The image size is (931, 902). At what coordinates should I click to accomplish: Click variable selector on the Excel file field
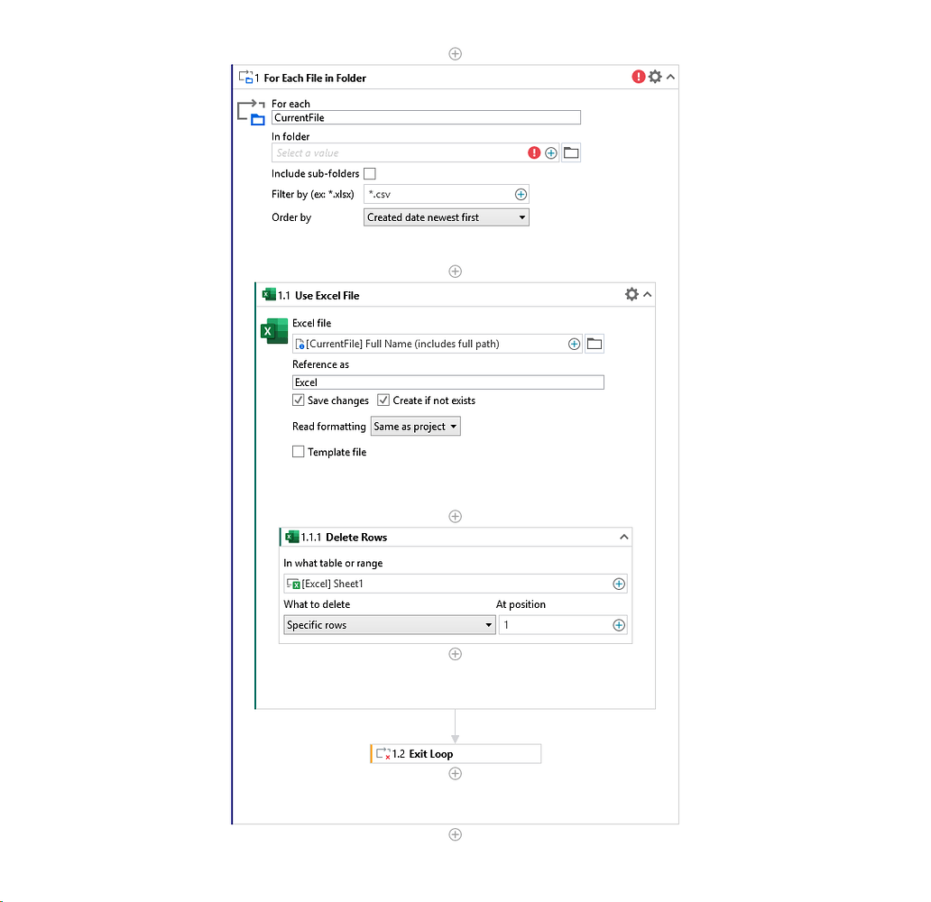[574, 344]
